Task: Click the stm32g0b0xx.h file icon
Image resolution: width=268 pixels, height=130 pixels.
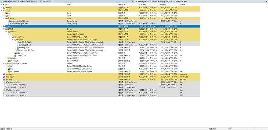Action: coord(18,42)
